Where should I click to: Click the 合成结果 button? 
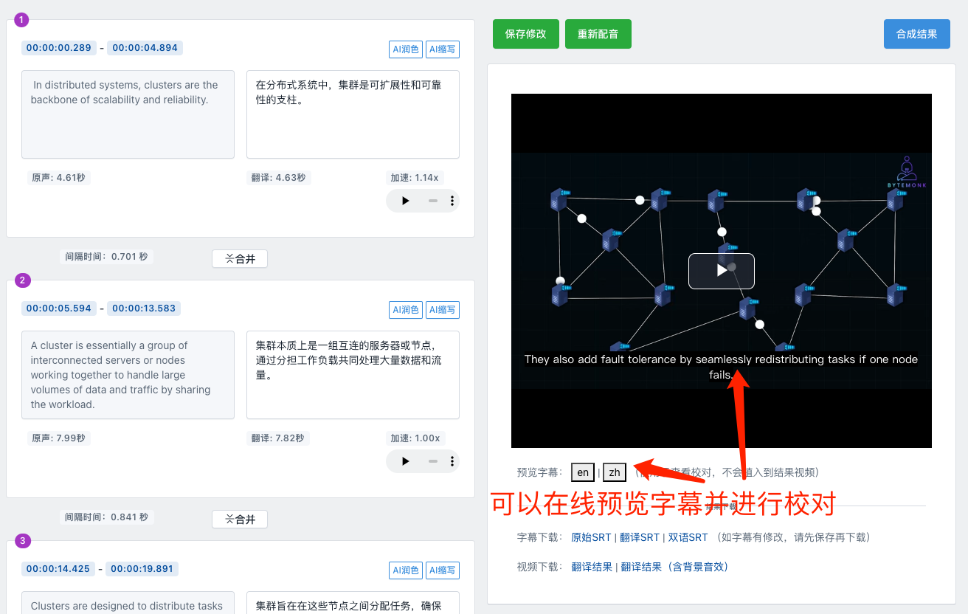(917, 34)
